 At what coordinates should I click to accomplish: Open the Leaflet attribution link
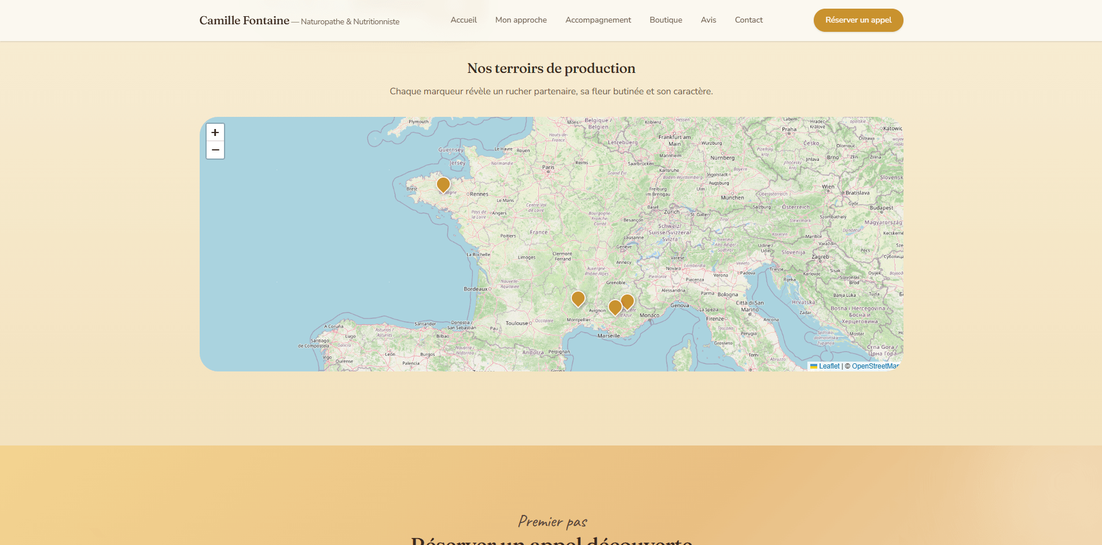(x=829, y=366)
